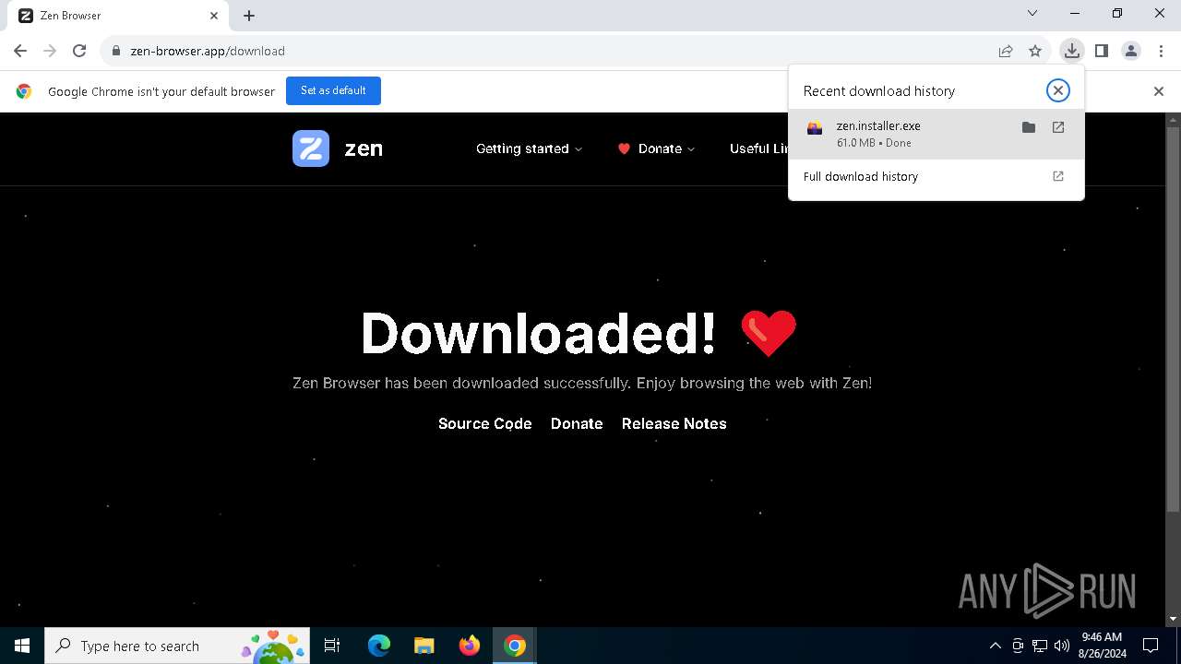Show hidden system tray icons
Screen dimensions: 1181x664
tap(996, 646)
